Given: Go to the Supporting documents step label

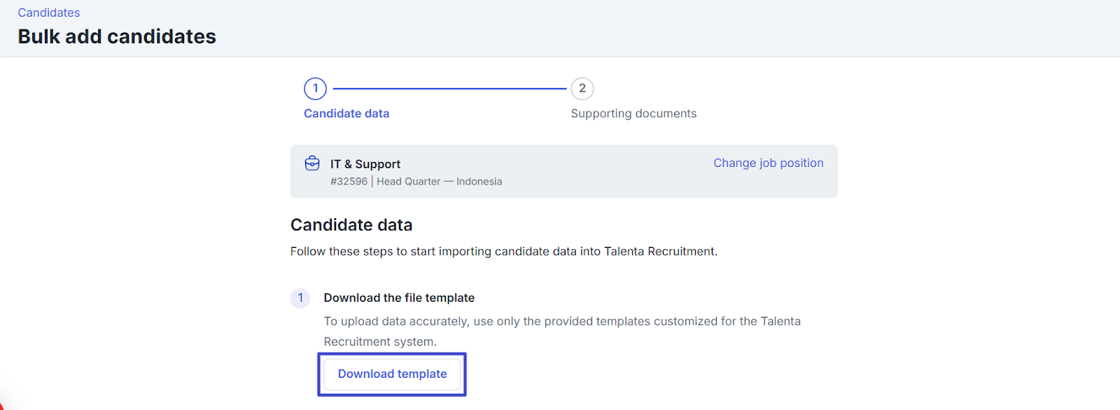Looking at the screenshot, I should point(633,113).
